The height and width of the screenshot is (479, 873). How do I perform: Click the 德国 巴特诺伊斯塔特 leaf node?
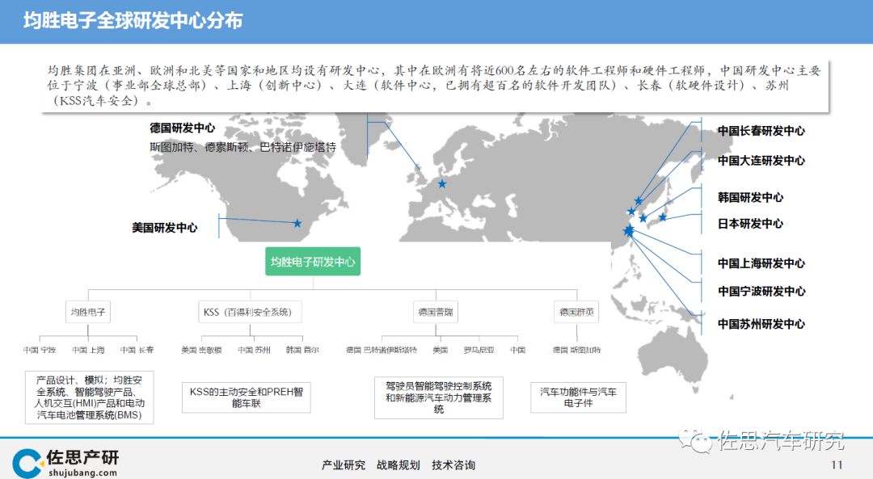(x=382, y=350)
